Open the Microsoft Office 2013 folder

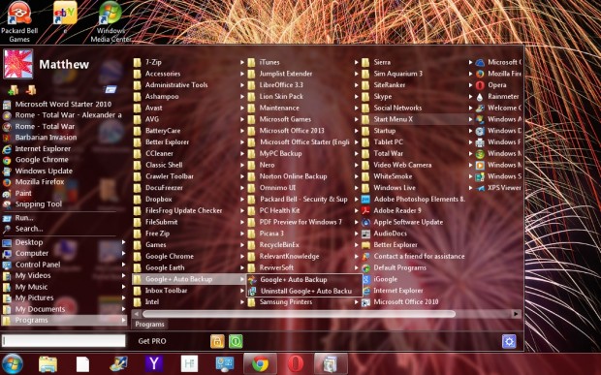click(x=303, y=131)
